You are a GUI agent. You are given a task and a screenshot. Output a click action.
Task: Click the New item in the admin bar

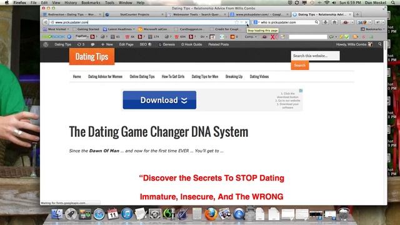[107, 44]
